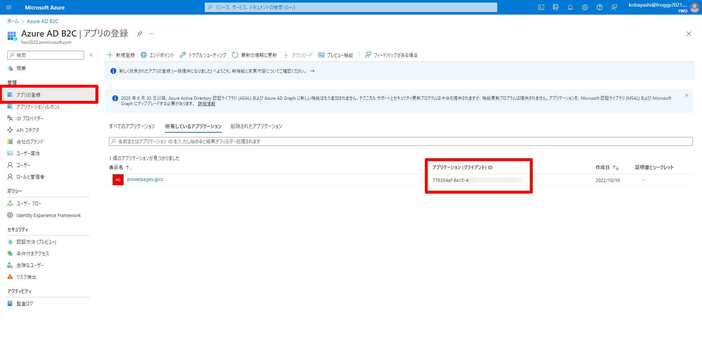Open portal settings gear

pos(585,7)
